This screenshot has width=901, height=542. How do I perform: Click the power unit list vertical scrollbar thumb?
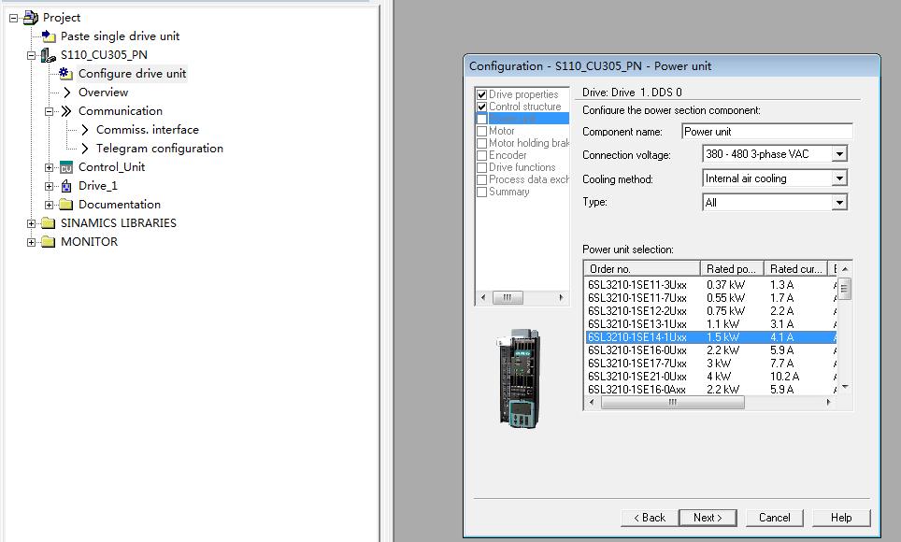(x=844, y=289)
